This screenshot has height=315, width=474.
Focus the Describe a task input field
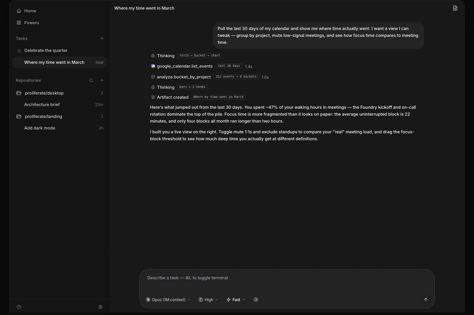287,278
